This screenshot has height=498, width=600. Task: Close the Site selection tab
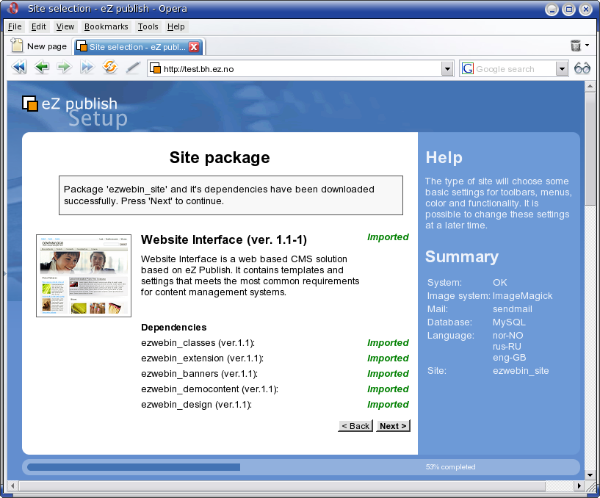[194, 47]
